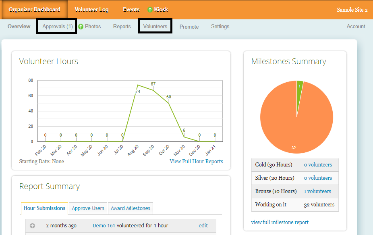The height and width of the screenshot is (235, 373).
Task: Open the Account menu
Action: click(356, 27)
